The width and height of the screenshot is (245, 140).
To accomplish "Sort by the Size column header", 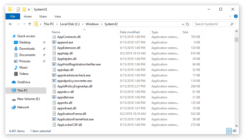I will (x=185, y=32).
